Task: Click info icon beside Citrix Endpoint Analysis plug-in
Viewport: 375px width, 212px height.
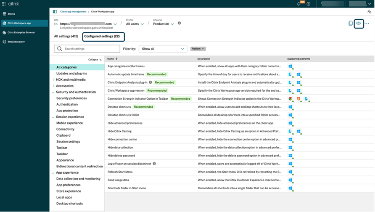Action: [151, 82]
